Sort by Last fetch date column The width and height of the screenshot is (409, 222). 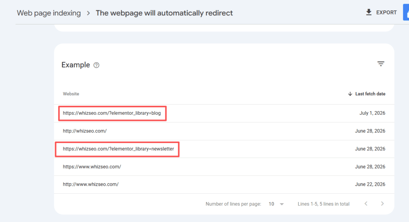(370, 94)
